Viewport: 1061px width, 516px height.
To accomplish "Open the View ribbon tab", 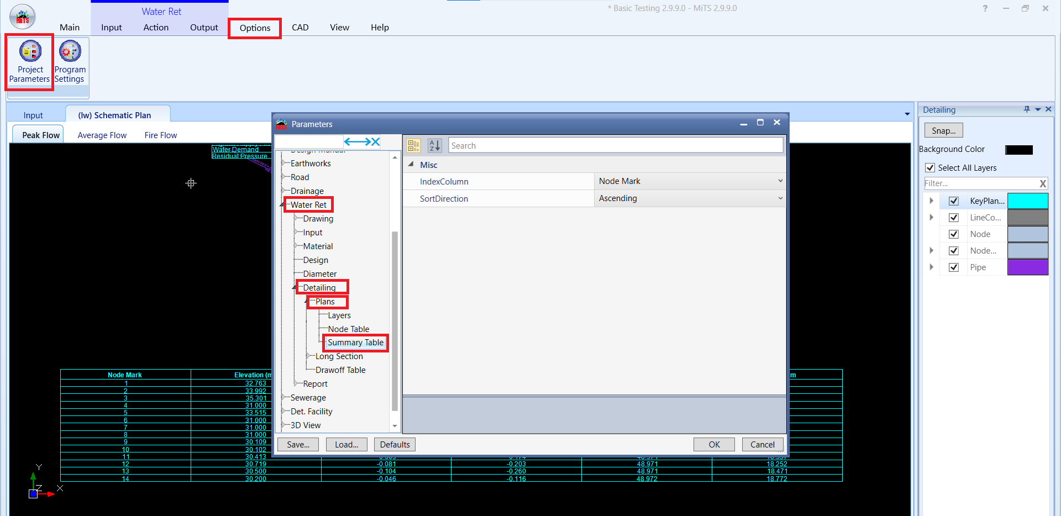I will [x=339, y=27].
